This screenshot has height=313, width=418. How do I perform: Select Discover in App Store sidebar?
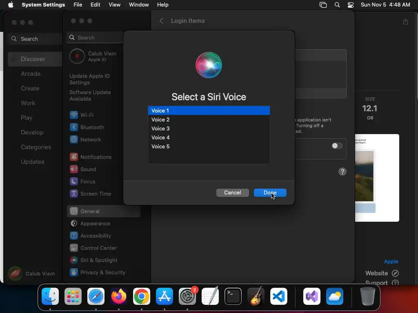(35, 59)
